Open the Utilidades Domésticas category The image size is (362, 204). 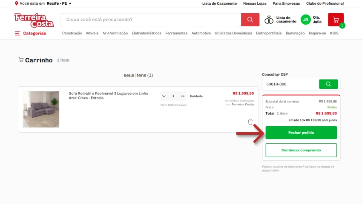233,33
